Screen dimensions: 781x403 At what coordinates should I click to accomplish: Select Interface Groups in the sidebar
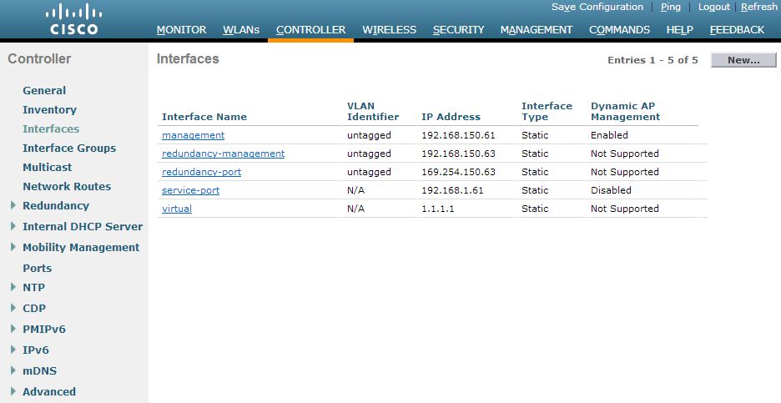coord(69,148)
